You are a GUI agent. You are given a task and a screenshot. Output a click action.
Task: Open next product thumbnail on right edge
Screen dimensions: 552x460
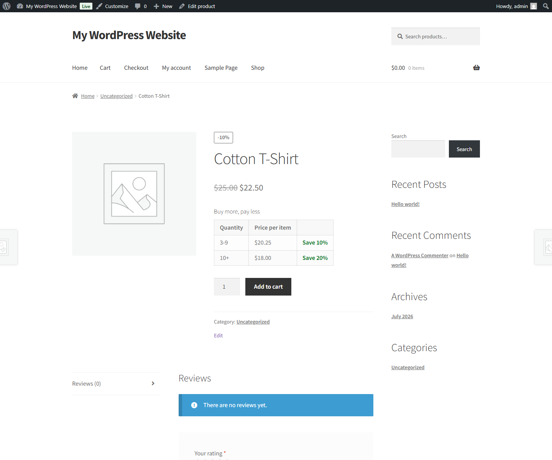pyautogui.click(x=544, y=247)
